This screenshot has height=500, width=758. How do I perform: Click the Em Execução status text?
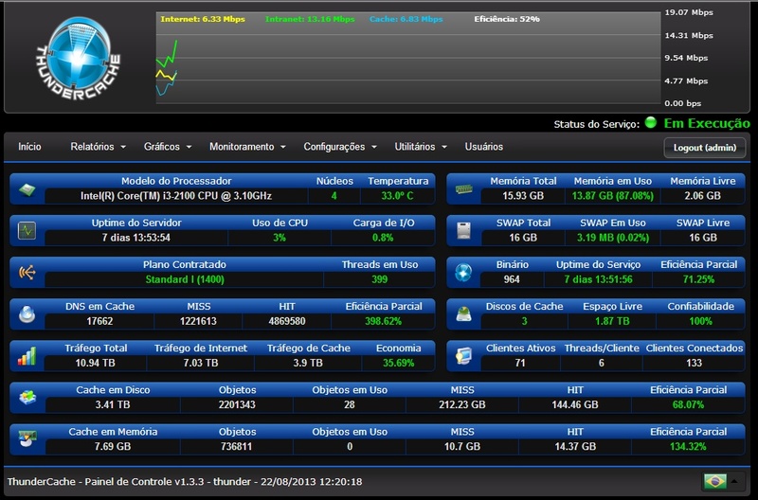[x=707, y=123]
